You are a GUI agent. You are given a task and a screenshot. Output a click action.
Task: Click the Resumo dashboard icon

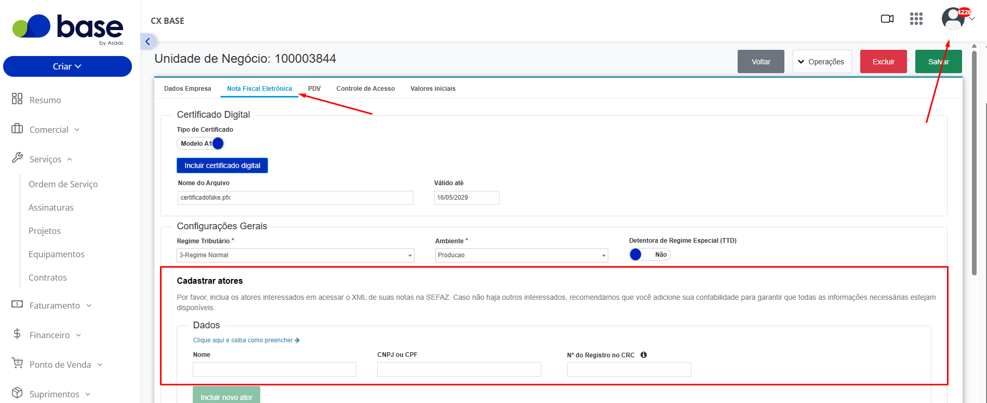(17, 99)
